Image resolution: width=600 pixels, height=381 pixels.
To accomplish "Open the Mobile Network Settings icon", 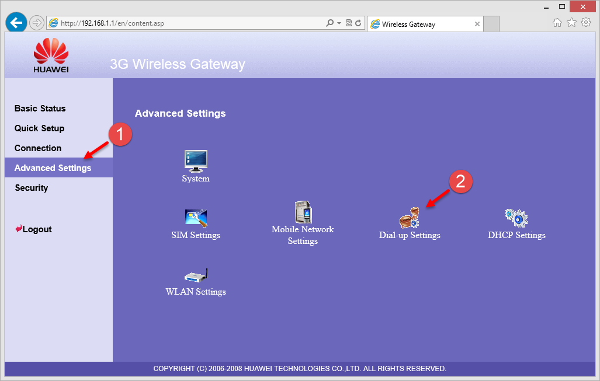I will (303, 212).
